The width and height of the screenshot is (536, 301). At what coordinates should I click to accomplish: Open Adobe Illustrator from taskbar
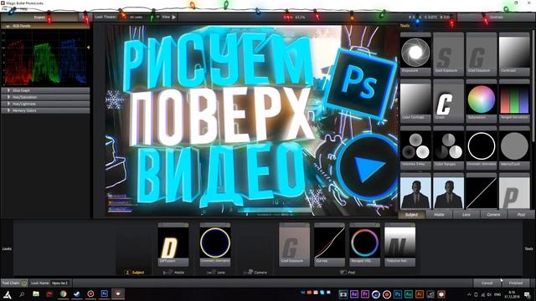coord(420,294)
